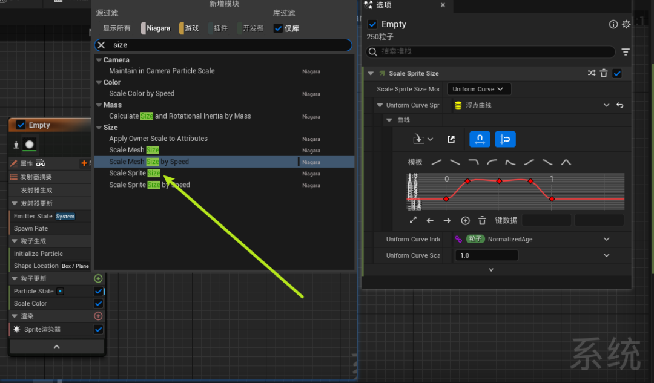Toggle the 游戏 source filter
The height and width of the screenshot is (383, 654).
(x=190, y=28)
